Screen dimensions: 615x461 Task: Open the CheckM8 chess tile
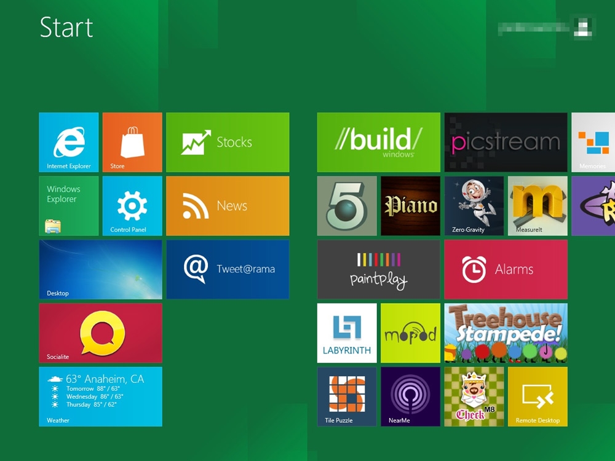pos(474,396)
